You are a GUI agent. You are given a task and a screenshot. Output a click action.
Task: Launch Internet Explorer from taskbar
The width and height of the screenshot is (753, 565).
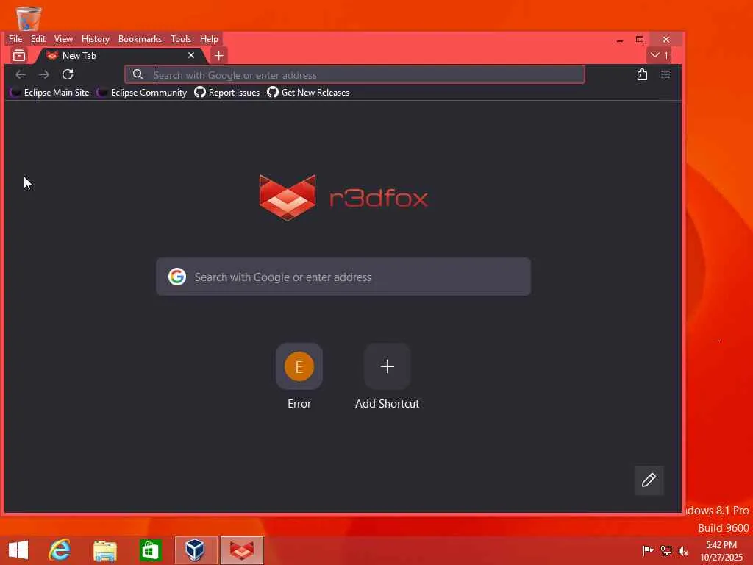(x=60, y=550)
